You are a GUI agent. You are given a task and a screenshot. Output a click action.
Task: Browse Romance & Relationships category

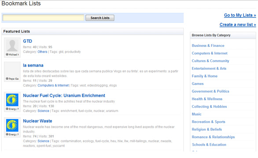coord(213,137)
